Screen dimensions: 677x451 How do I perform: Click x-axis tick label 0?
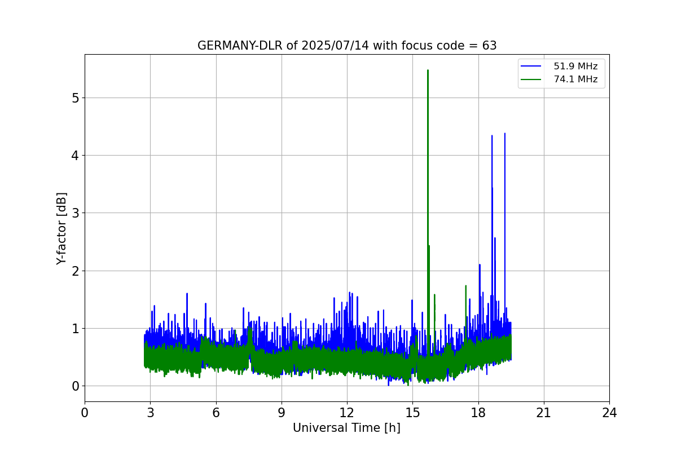85,413
